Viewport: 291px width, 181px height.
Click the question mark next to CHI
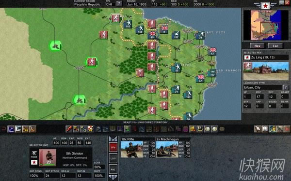119,3
